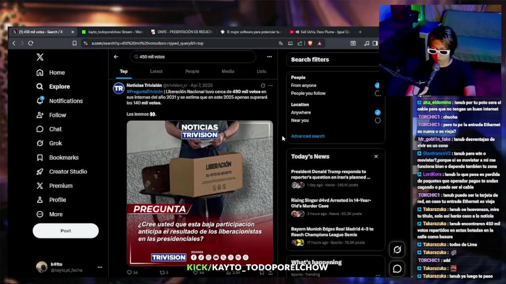506x284 pixels.
Task: Open Noticias Trivisión avatar
Action: tap(119, 88)
